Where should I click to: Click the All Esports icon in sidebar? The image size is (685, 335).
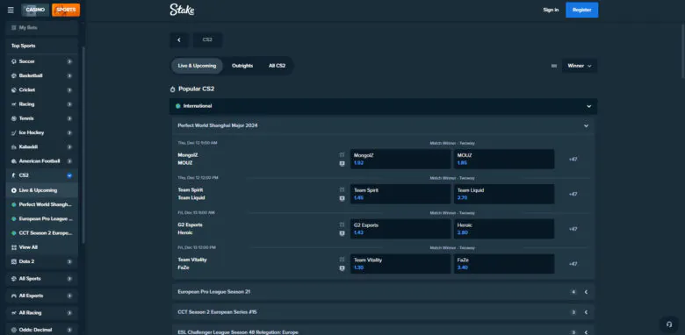14,296
